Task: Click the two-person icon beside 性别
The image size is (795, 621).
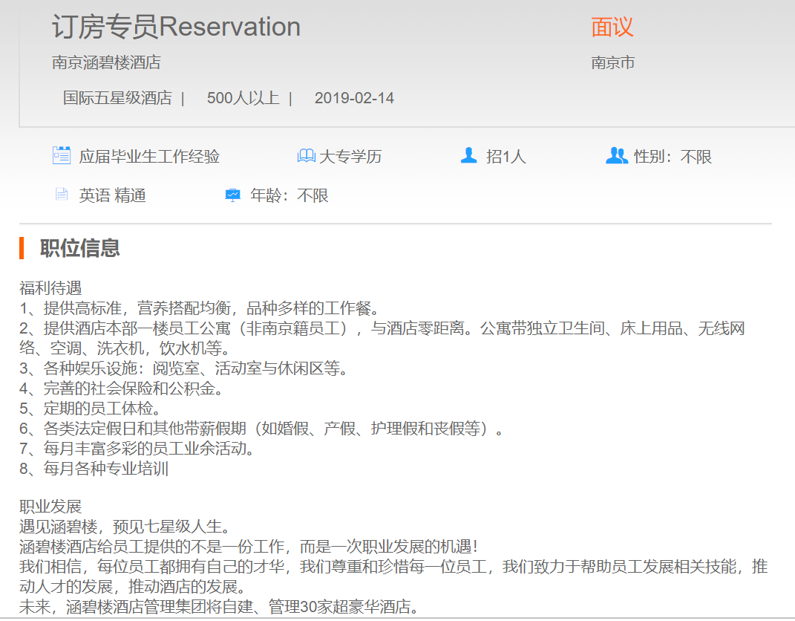Action: click(616, 156)
